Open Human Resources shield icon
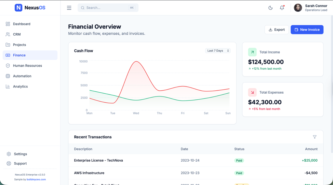 point(8,66)
